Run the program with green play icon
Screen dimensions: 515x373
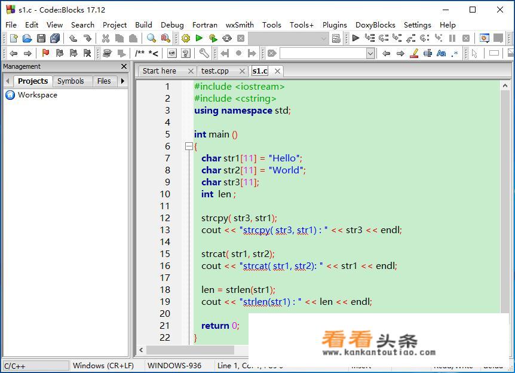(199, 38)
